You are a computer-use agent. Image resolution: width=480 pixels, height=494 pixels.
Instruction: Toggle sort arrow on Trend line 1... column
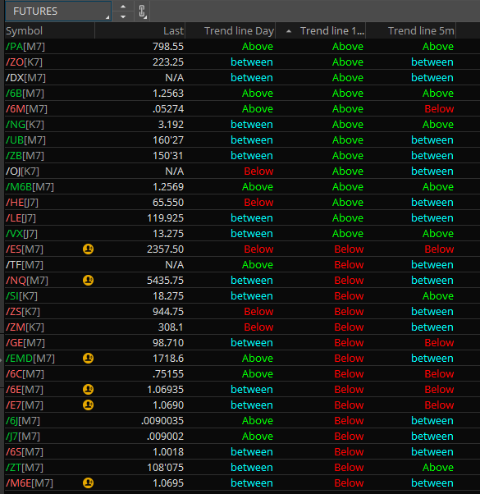tap(289, 31)
